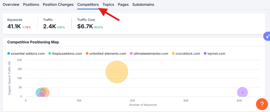Toggle ultimateelementor.com legend entry
The width and height of the screenshot is (270, 112).
(x=148, y=54)
